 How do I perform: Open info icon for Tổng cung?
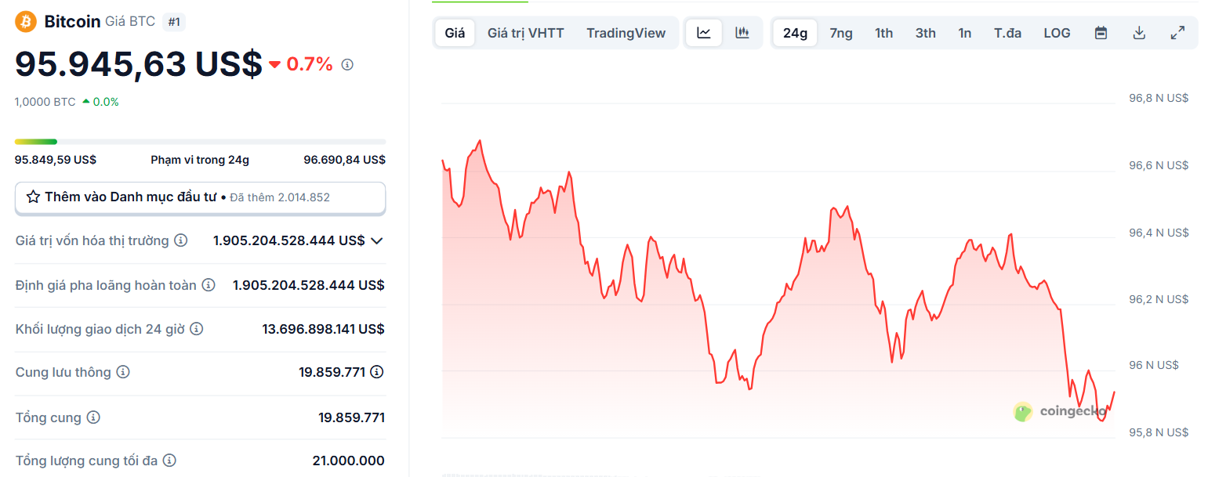click(x=93, y=417)
